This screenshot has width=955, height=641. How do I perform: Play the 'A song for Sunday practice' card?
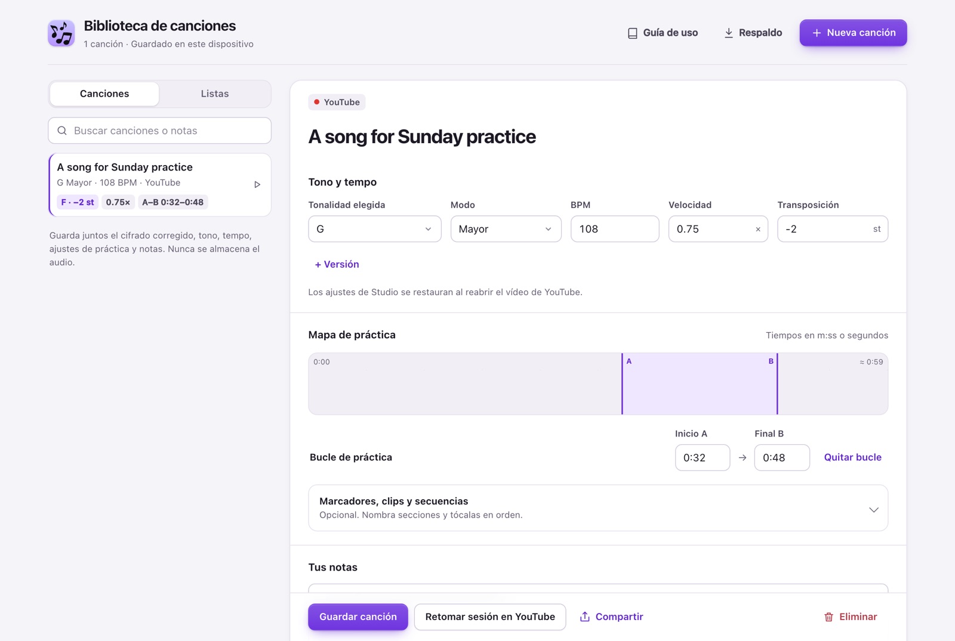pyautogui.click(x=257, y=184)
